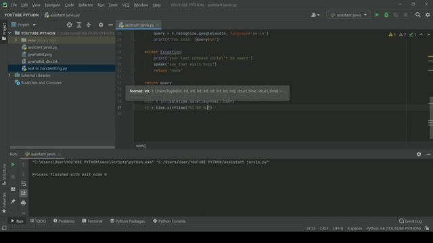Open the View menu

[x=36, y=5]
